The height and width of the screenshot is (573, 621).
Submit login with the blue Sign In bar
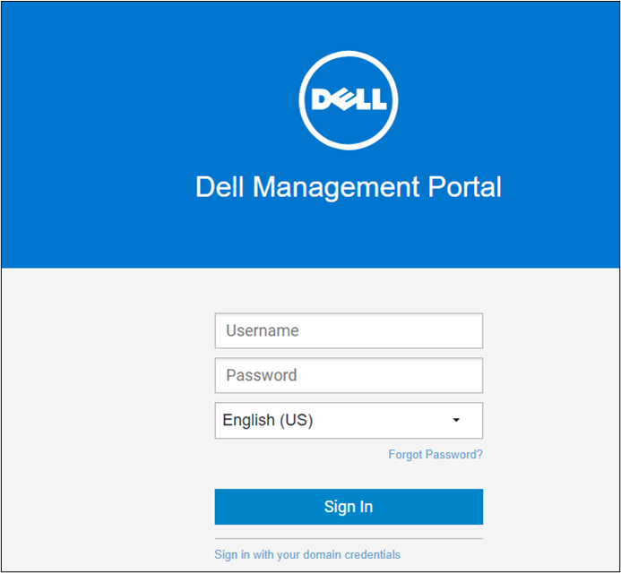point(349,507)
